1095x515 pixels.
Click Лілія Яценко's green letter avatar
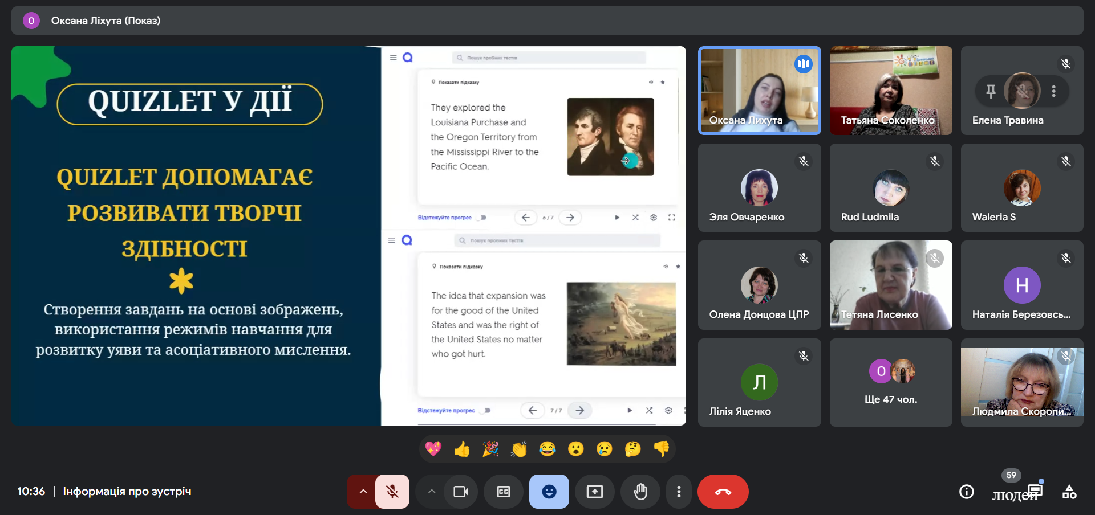[759, 382]
